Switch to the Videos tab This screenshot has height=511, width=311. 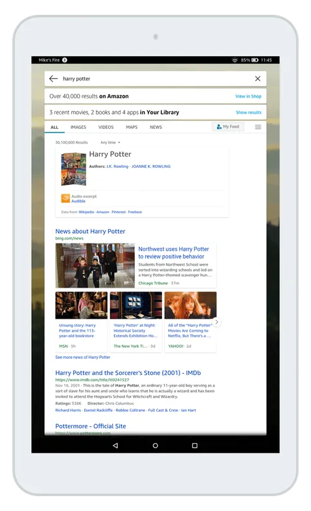(x=106, y=127)
